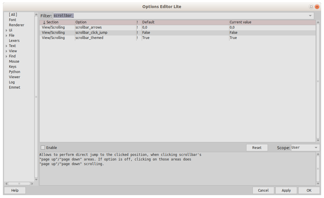Click the category tree scroll-down arrow
The image size is (324, 198).
coord(36,180)
